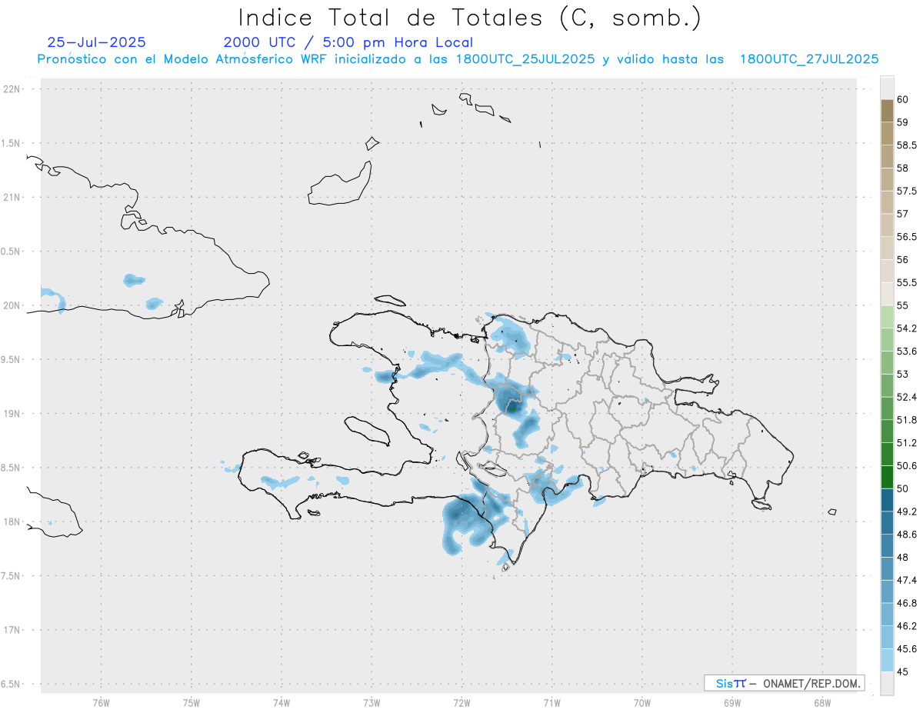
Task: Click the '47.4' colorbar label
Action: click(907, 580)
